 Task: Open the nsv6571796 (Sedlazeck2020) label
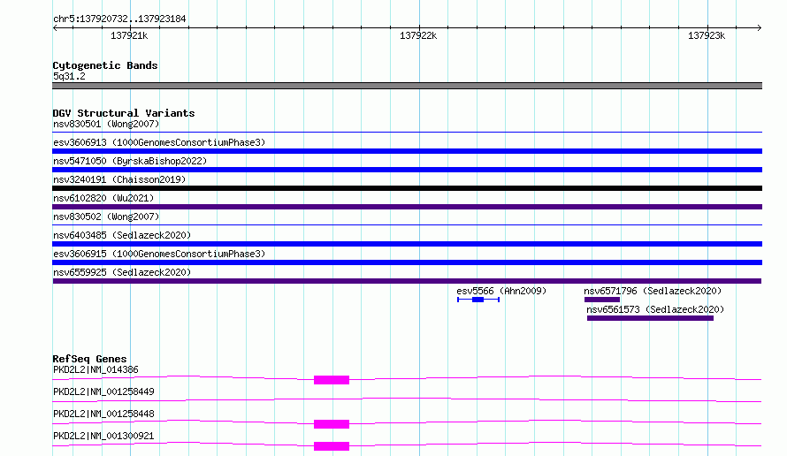(653, 291)
